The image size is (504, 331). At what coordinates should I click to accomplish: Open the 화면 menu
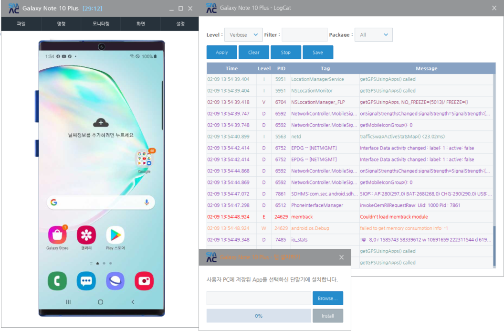141,24
